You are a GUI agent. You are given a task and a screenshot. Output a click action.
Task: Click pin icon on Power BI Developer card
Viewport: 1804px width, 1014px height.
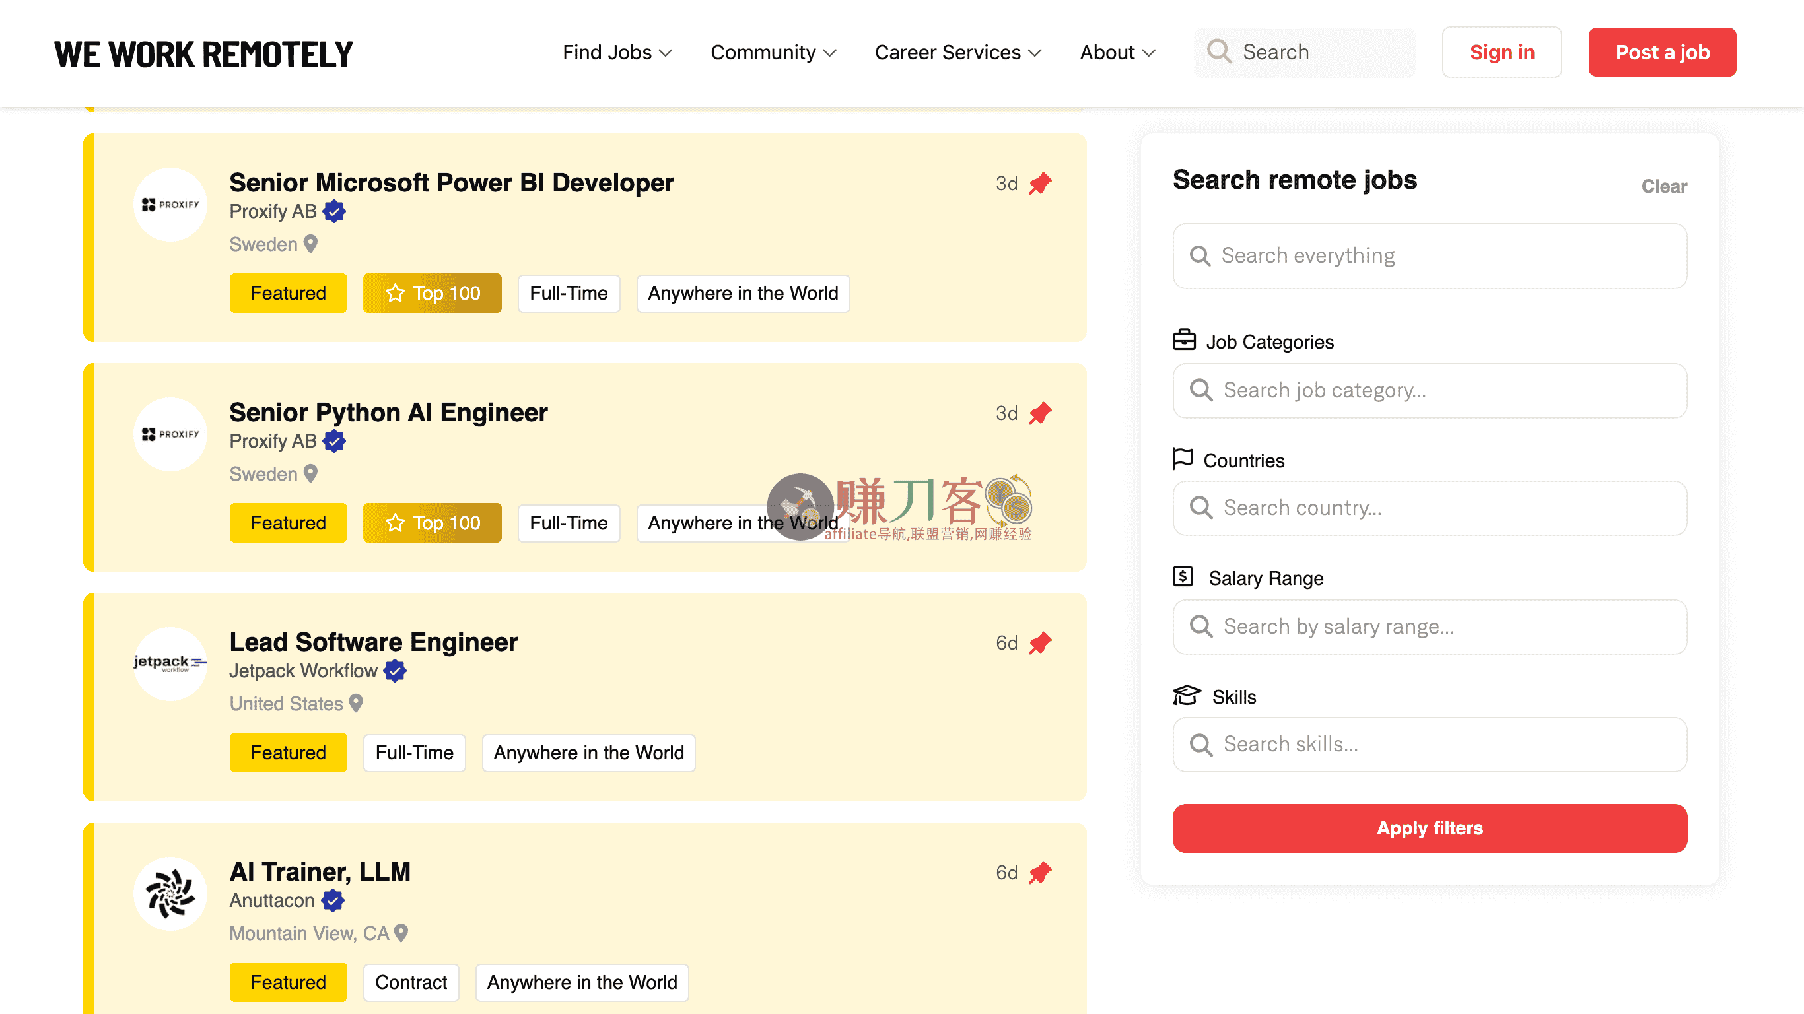1040,184
